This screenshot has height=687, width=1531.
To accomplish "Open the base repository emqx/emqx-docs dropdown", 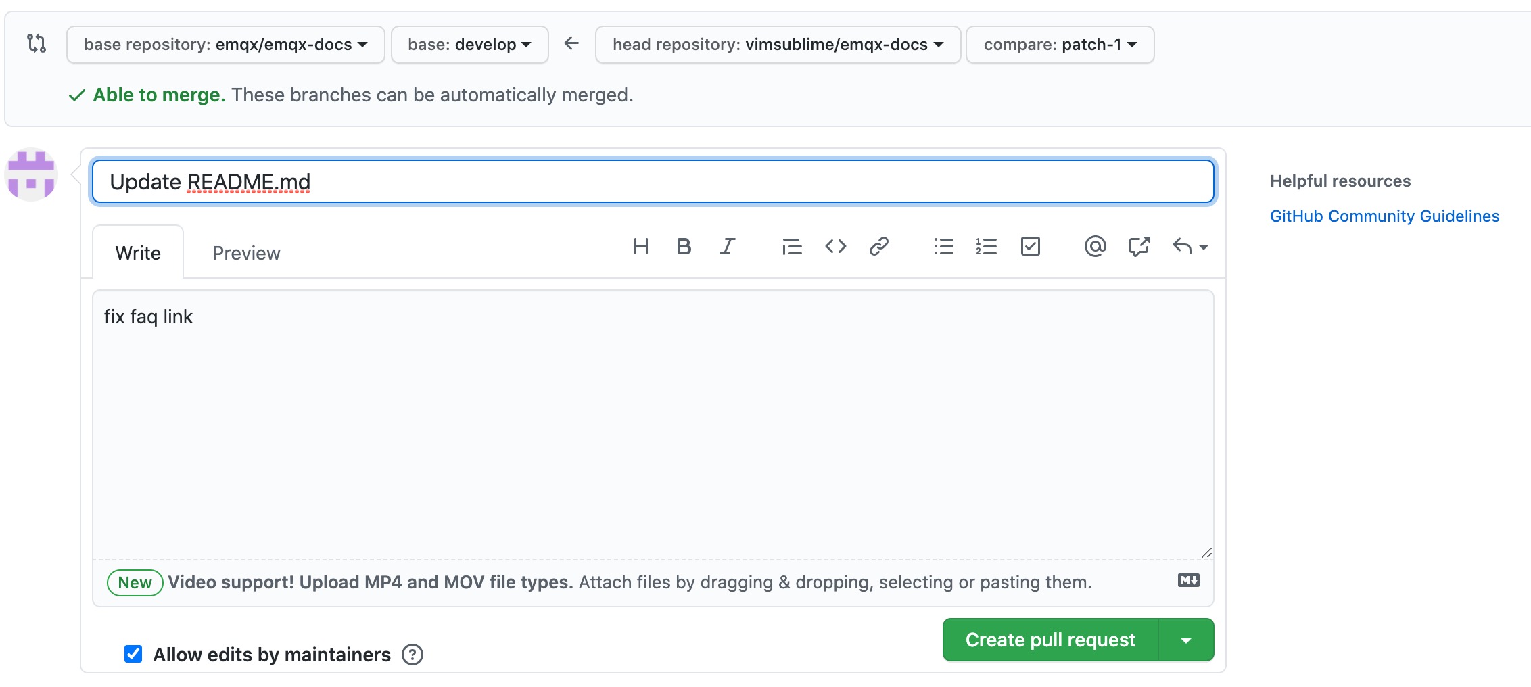I will (x=226, y=45).
